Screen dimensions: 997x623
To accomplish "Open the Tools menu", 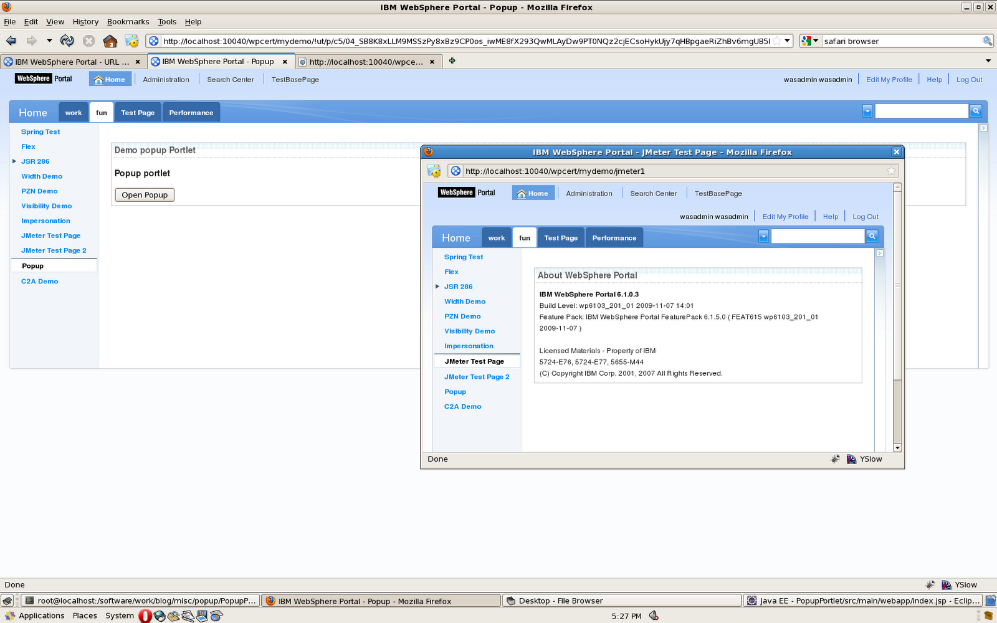I will pyautogui.click(x=167, y=22).
